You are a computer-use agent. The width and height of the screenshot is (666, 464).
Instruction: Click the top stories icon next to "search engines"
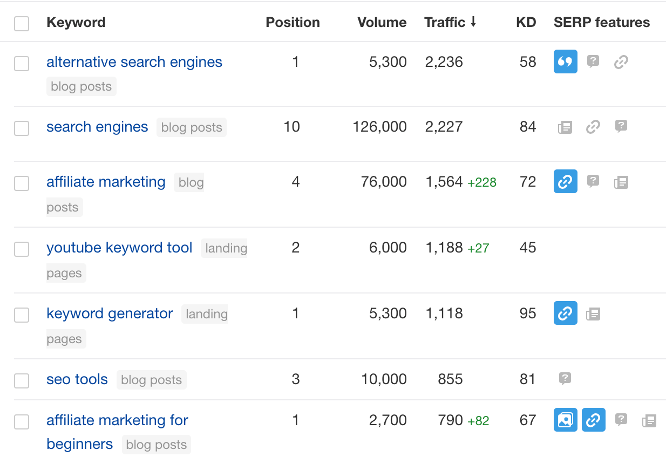click(565, 127)
